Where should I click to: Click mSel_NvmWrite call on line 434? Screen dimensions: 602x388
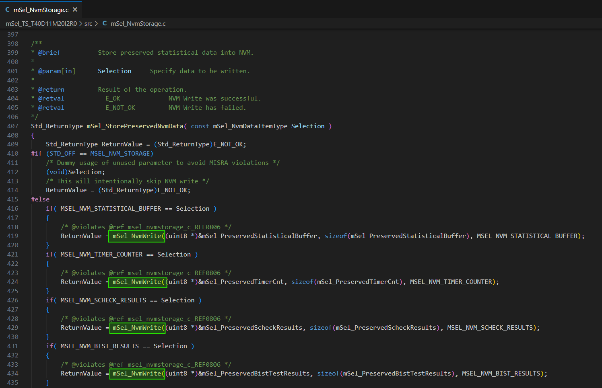click(137, 374)
